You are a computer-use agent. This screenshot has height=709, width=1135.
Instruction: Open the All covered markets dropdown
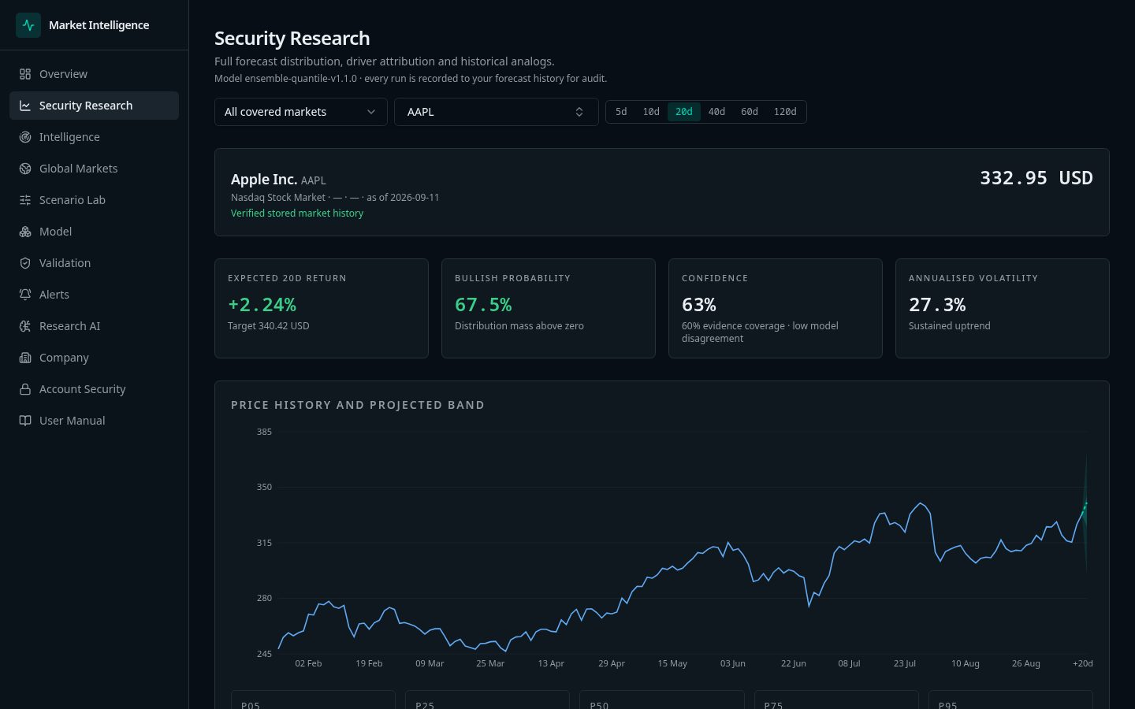click(300, 112)
